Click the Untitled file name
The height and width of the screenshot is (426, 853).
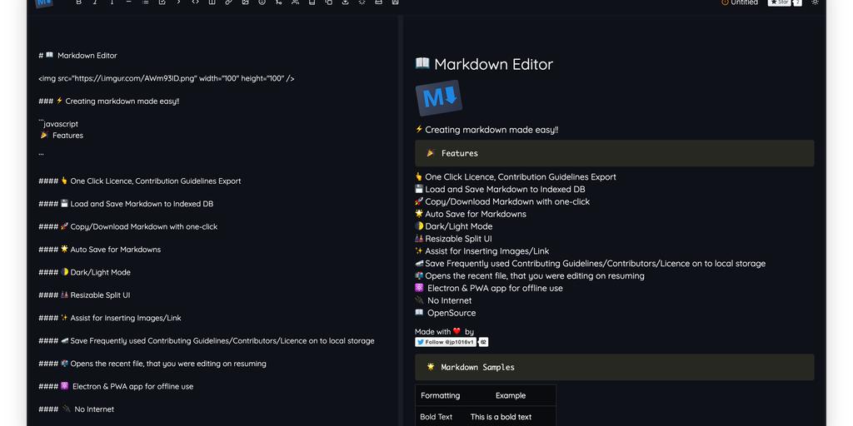click(744, 2)
